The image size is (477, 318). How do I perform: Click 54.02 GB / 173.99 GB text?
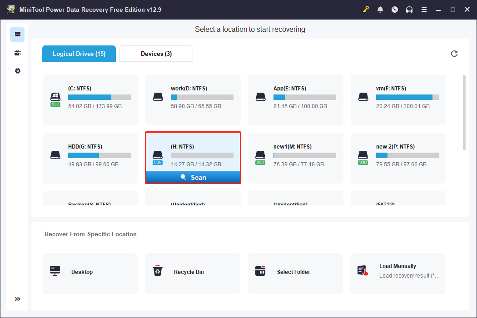click(x=95, y=106)
